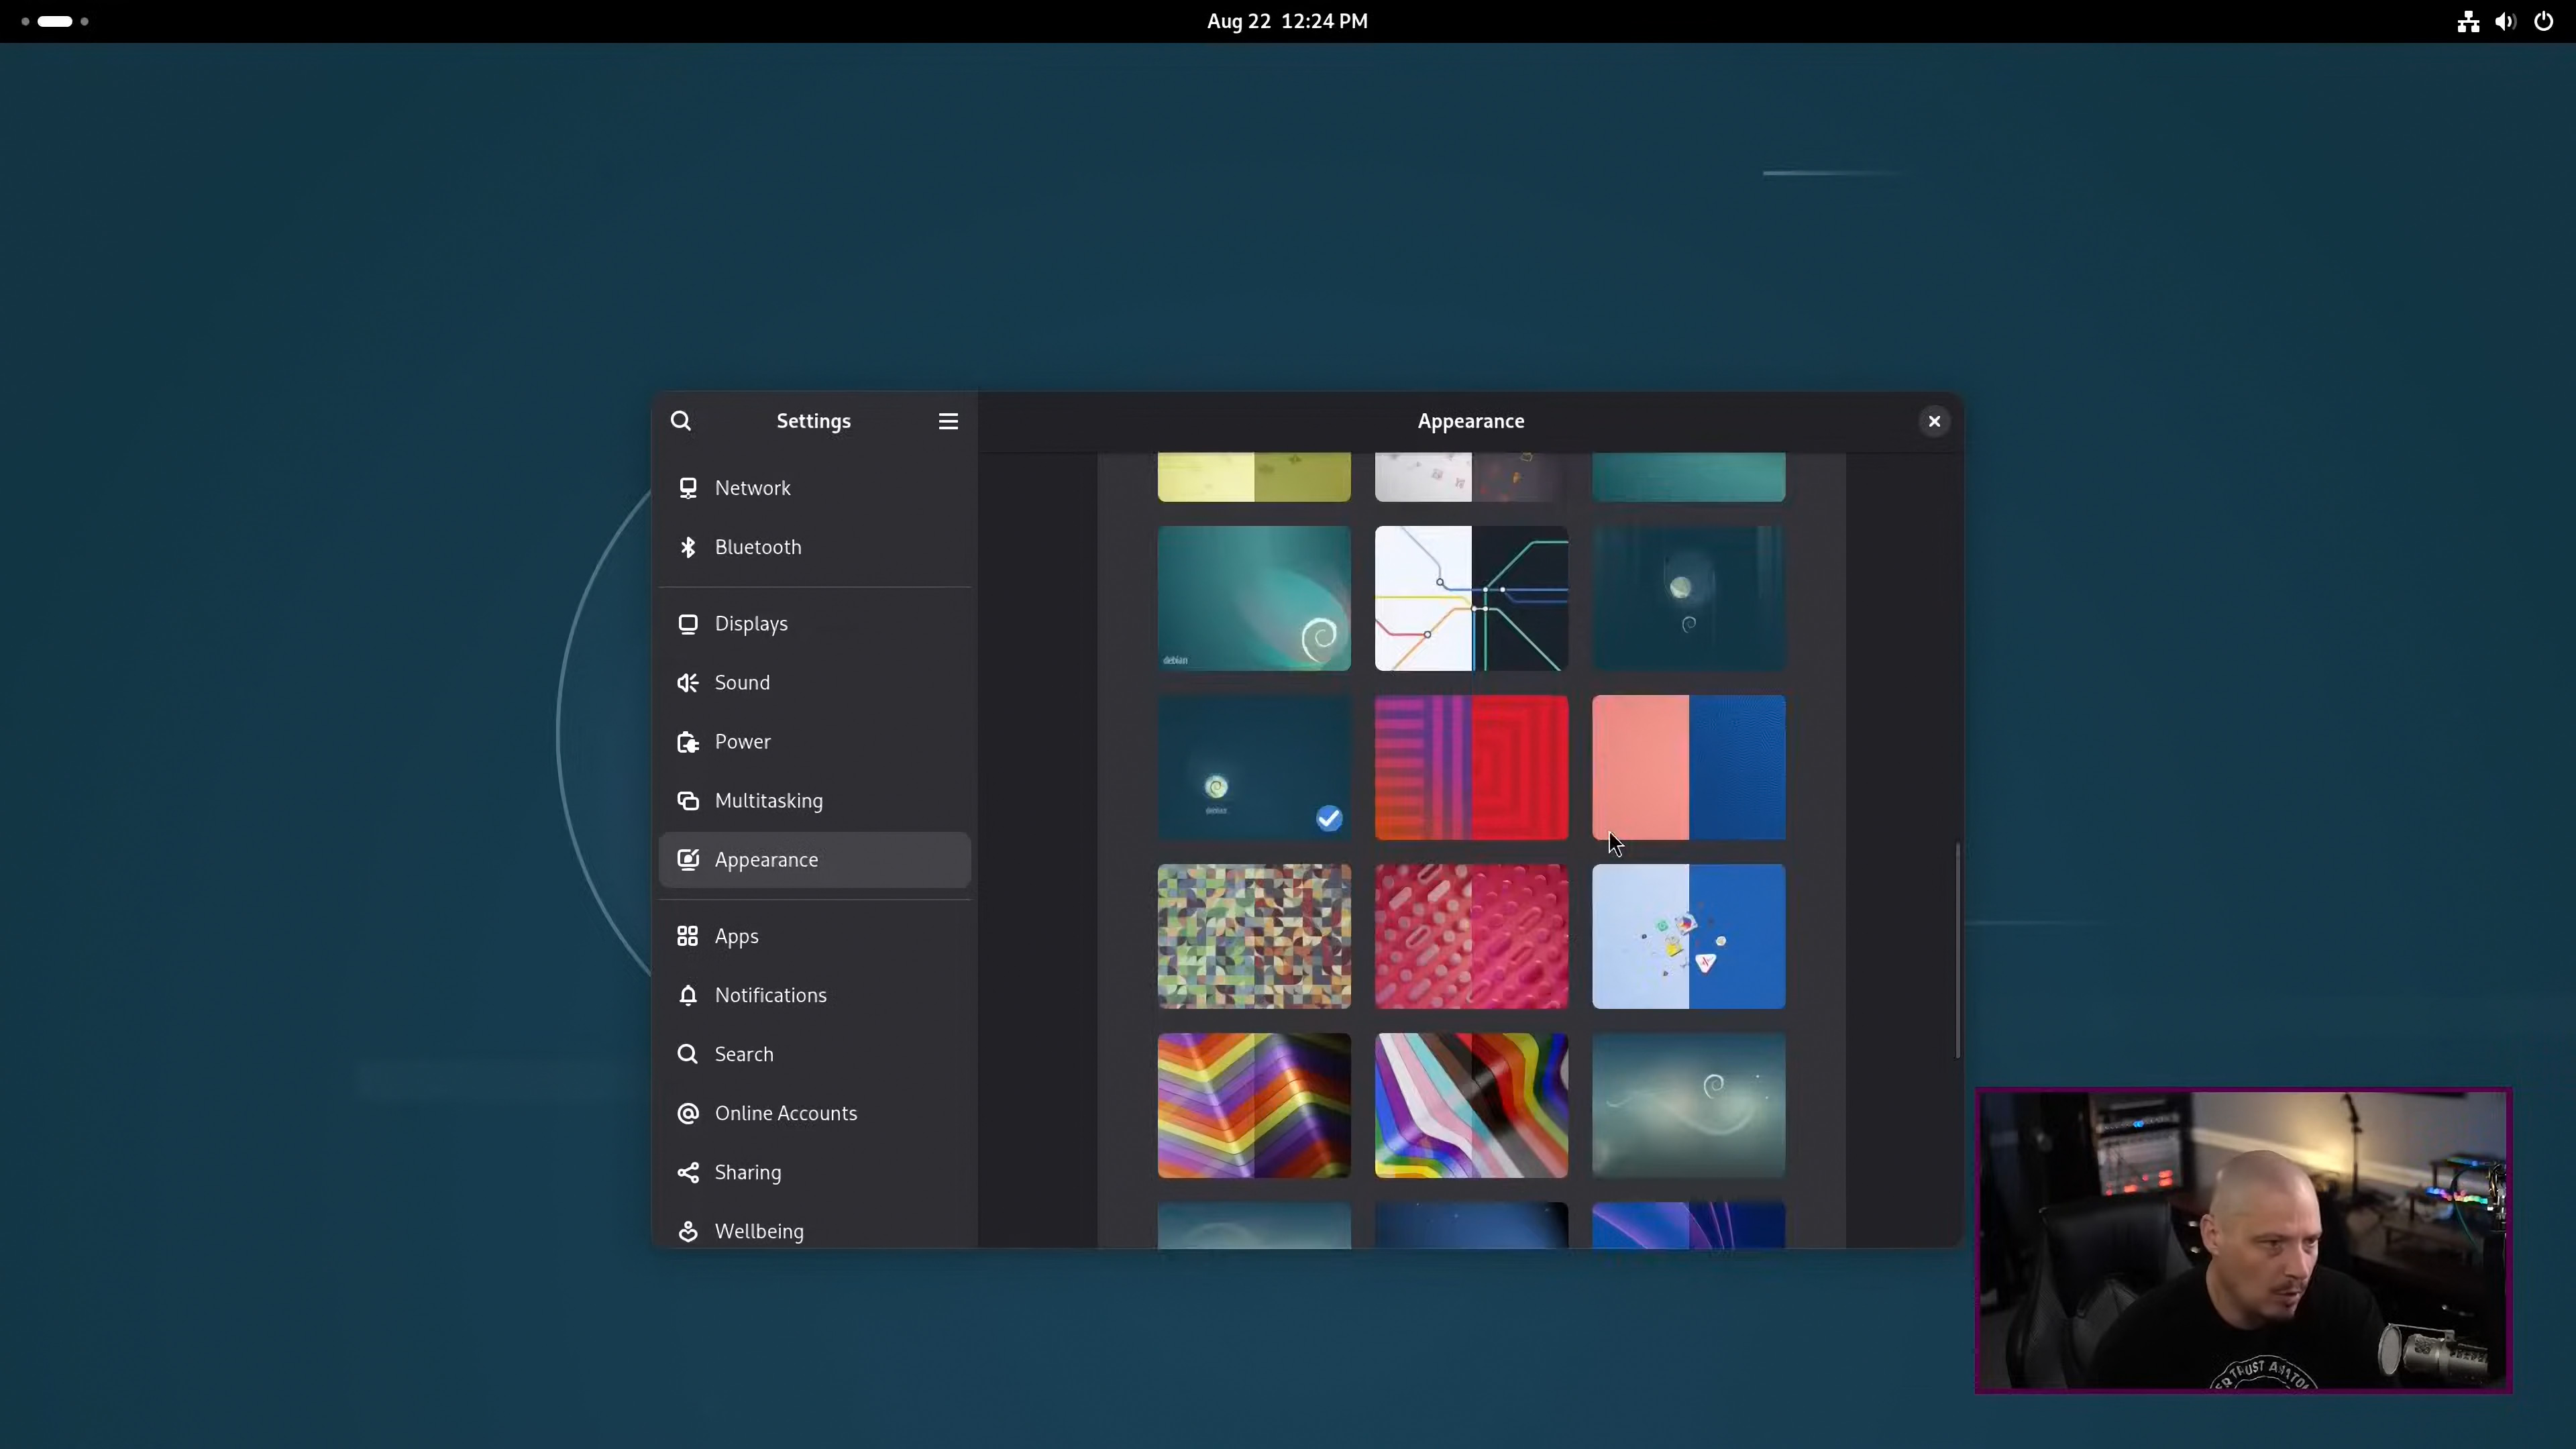Click the Sharing icon in sidebar
Viewport: 2576px width, 1449px height.
(688, 1172)
